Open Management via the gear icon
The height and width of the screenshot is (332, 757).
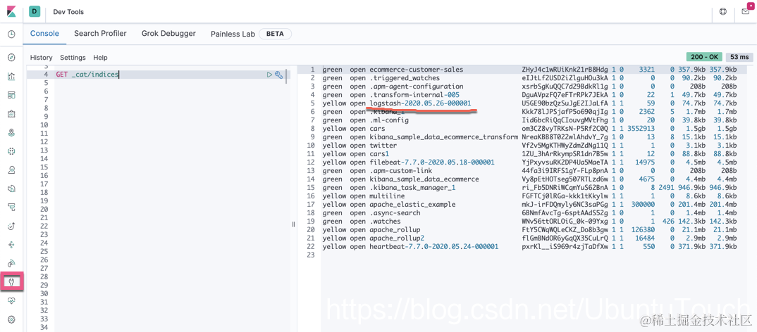[11, 319]
